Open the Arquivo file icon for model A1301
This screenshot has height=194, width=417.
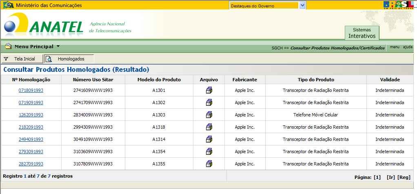click(209, 90)
